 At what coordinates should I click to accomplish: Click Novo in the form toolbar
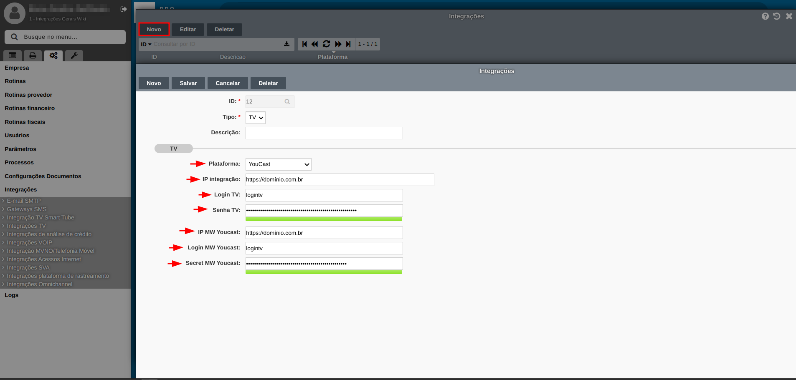[x=154, y=83]
